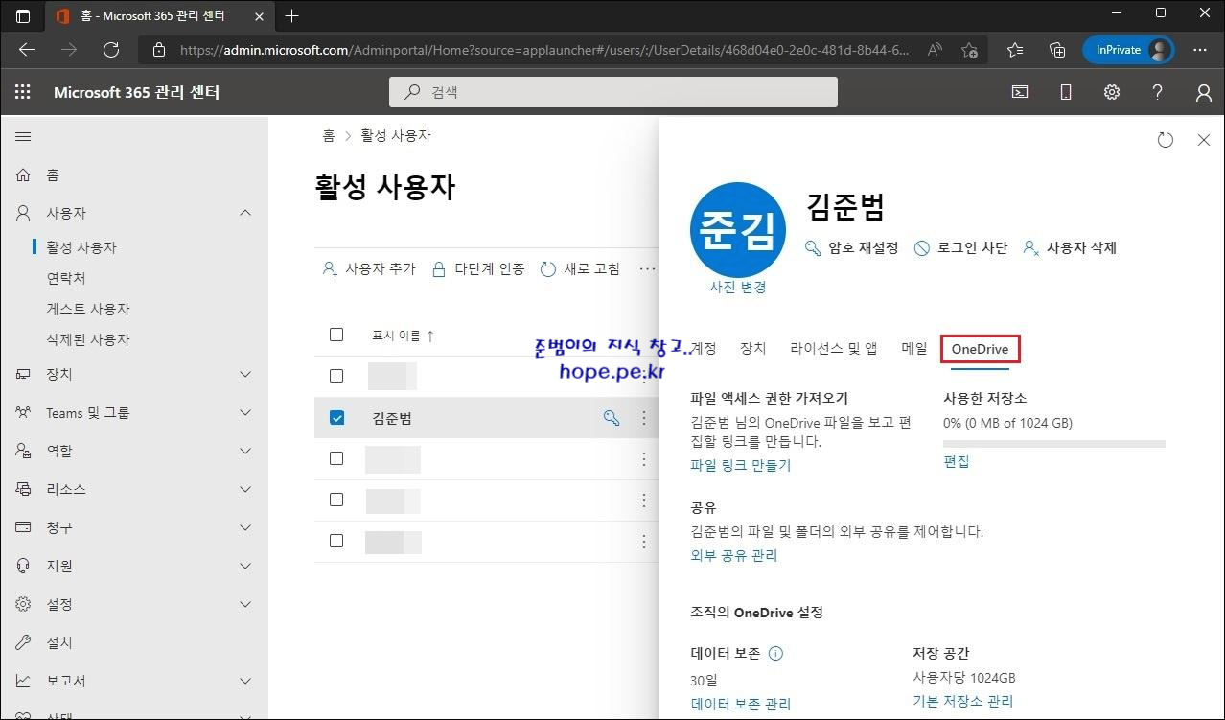
Task: Open the Cloud Shell icon in header
Action: (x=1021, y=92)
